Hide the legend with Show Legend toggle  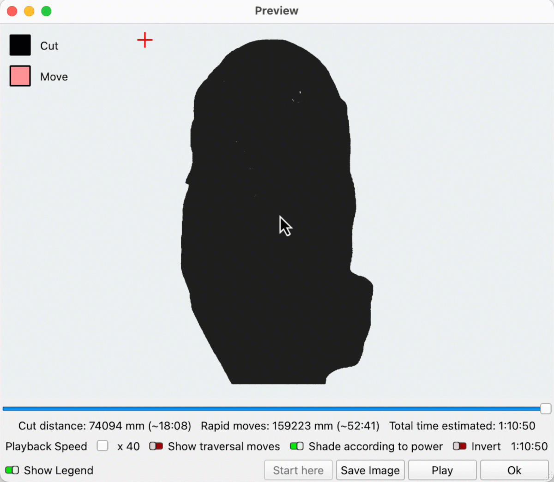12,470
